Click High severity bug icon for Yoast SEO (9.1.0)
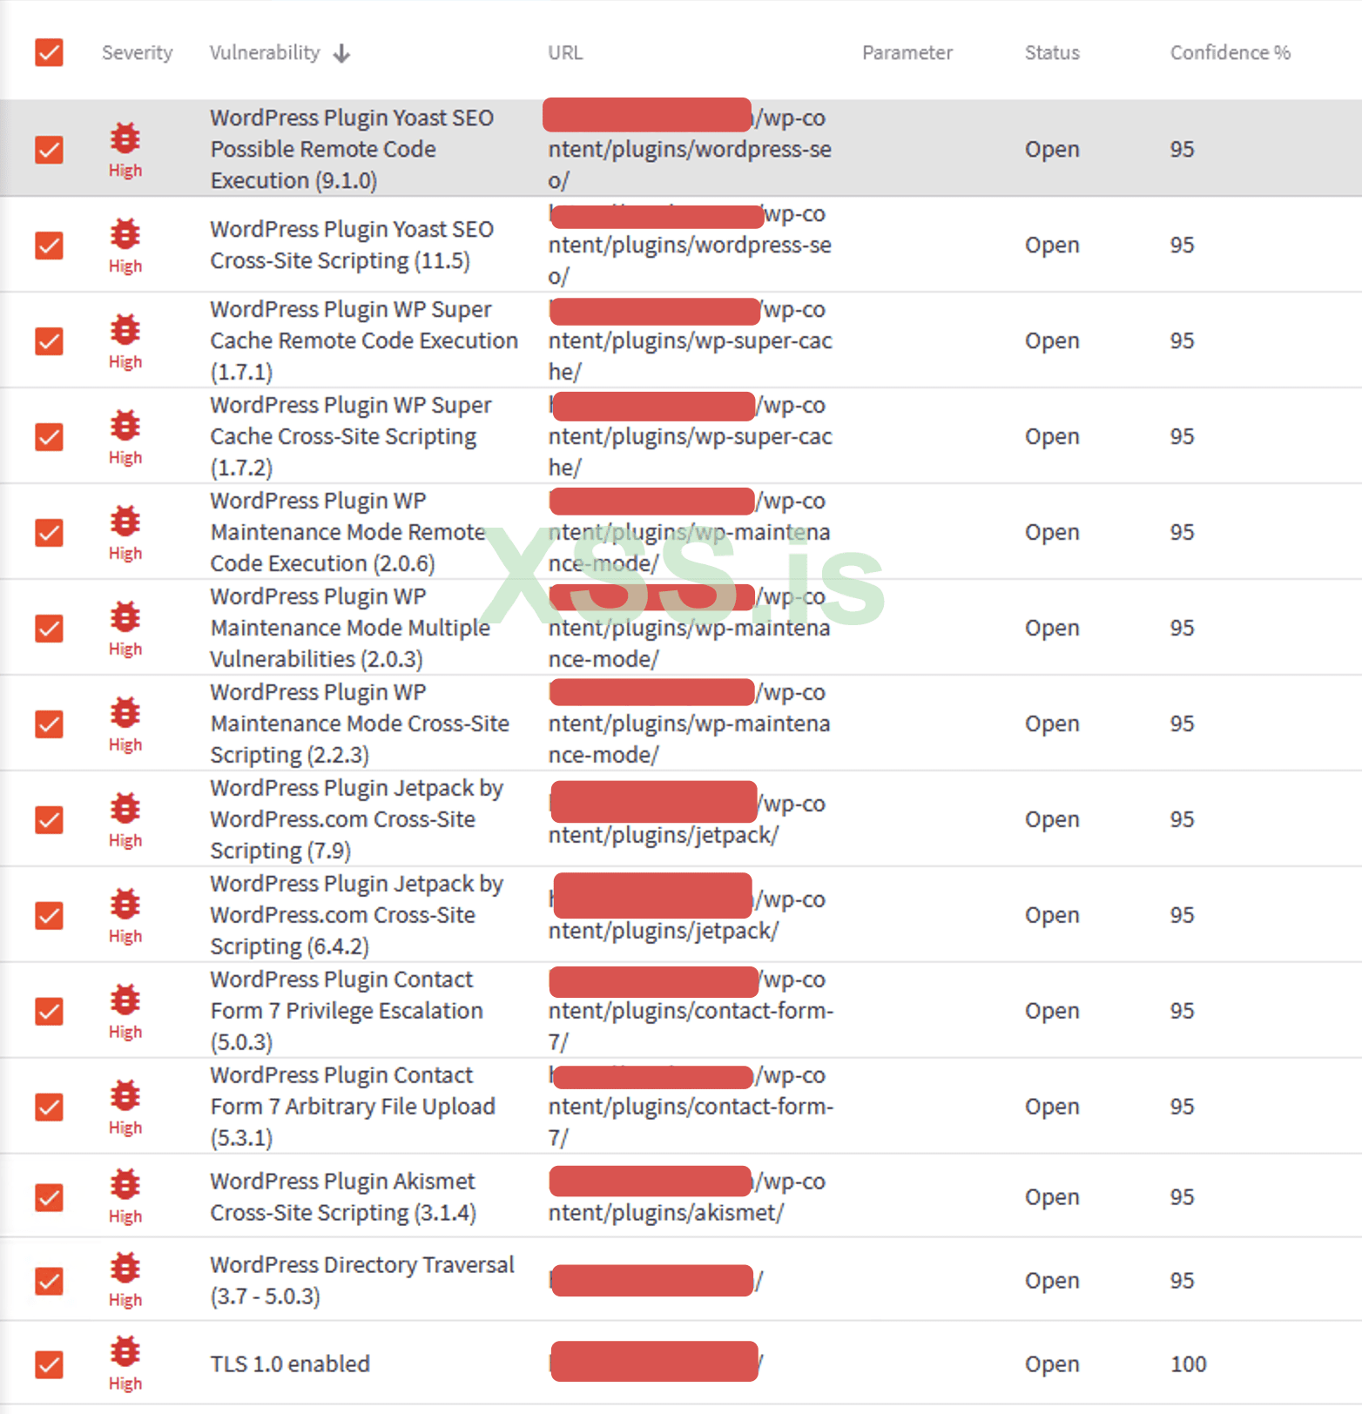The height and width of the screenshot is (1414, 1362). (125, 138)
